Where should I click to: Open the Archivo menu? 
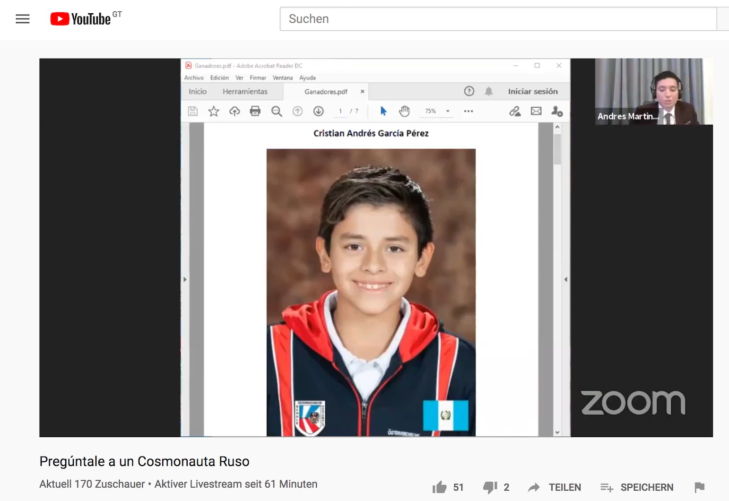click(194, 78)
